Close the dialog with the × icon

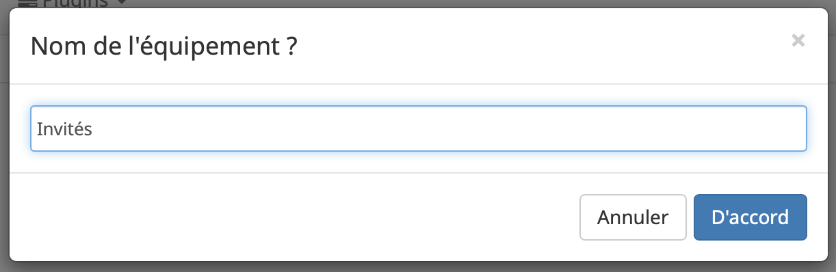(x=798, y=40)
